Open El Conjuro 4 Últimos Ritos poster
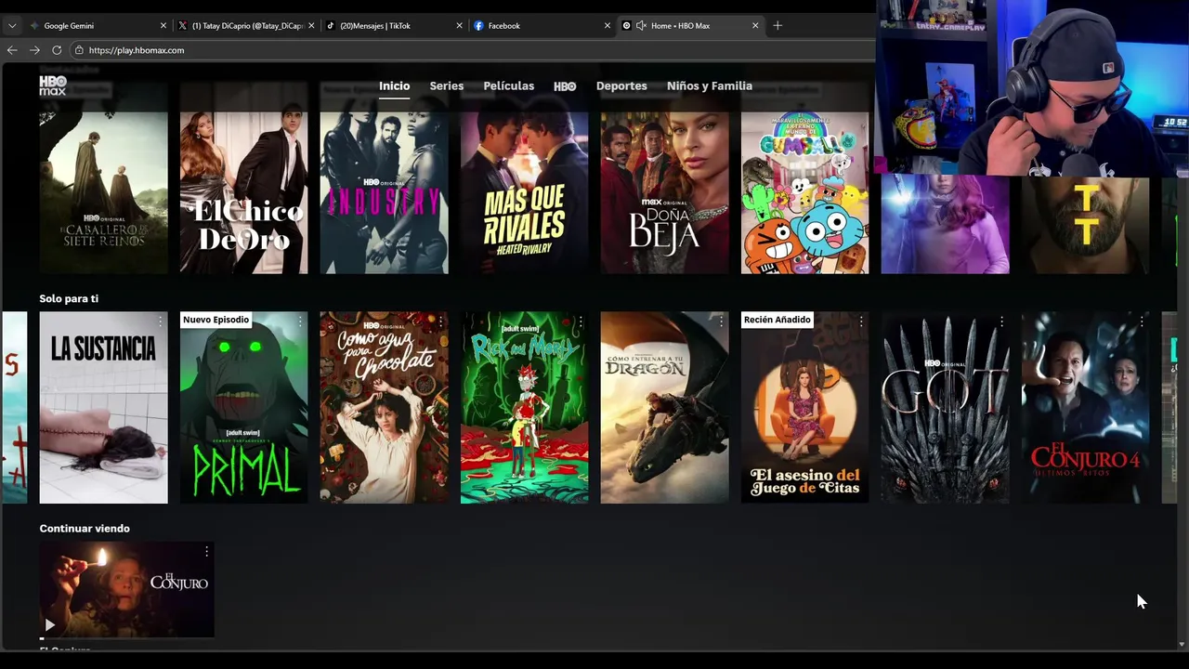Viewport: 1189px width, 669px height. [x=1086, y=408]
